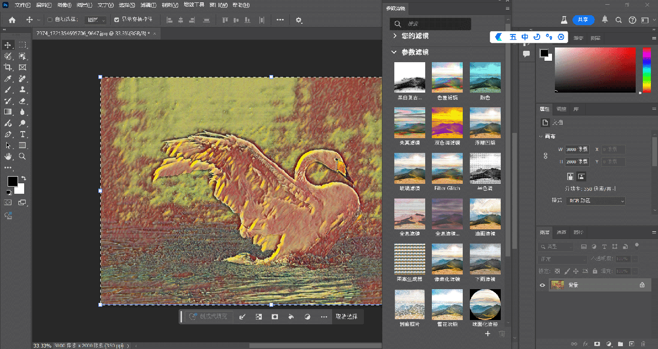Image resolution: width=658 pixels, height=349 pixels.
Task: Select the Blur tool
Action: click(x=22, y=112)
